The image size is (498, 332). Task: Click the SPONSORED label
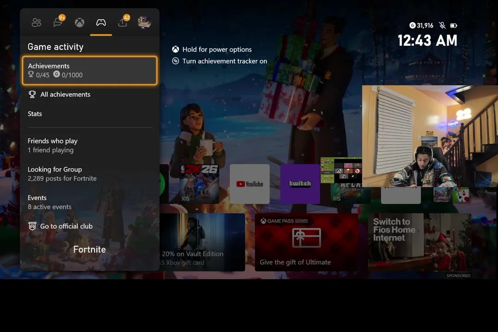[458, 275]
